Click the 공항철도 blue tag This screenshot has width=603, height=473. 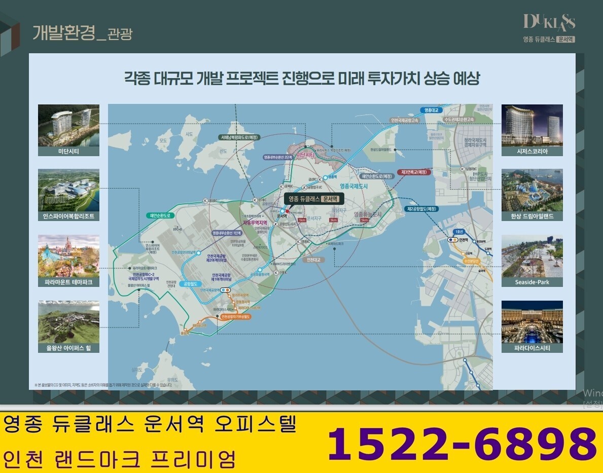pos(190,284)
